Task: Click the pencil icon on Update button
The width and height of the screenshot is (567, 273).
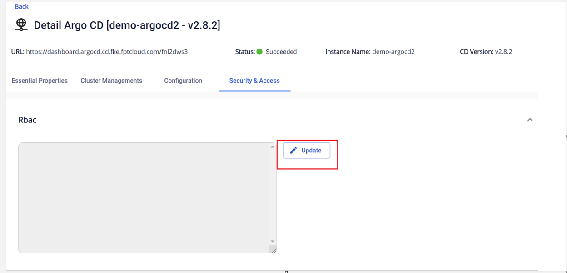Action: (293, 151)
